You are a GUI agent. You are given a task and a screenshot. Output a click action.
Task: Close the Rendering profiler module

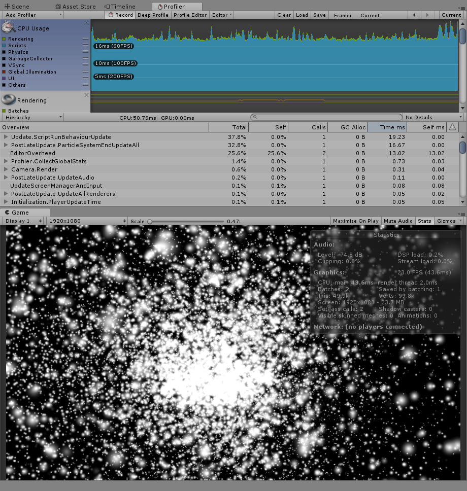click(86, 95)
